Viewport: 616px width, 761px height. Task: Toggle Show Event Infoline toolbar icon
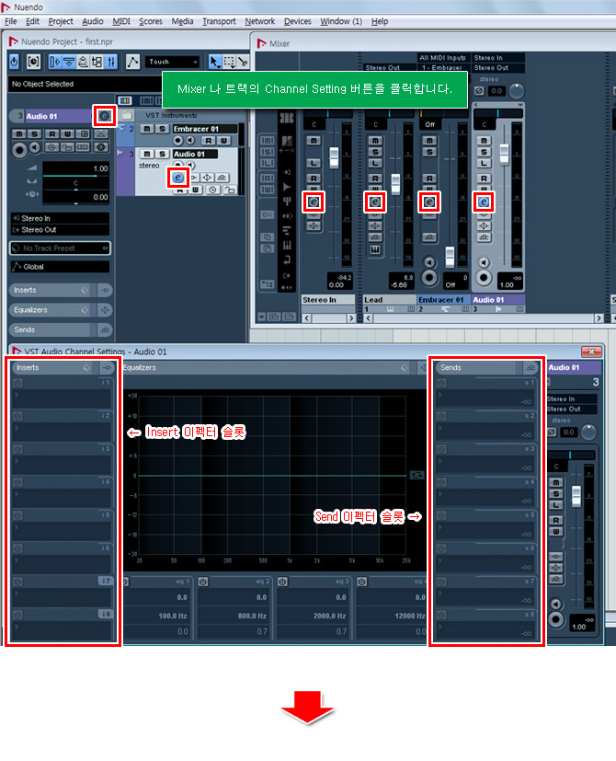click(69, 62)
